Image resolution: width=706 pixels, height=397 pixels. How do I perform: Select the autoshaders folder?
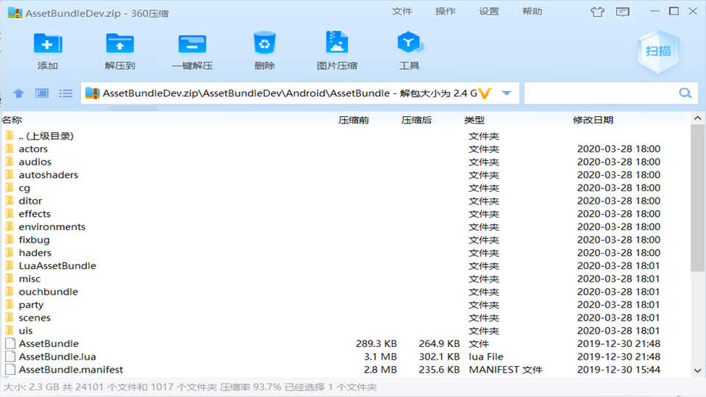(49, 175)
